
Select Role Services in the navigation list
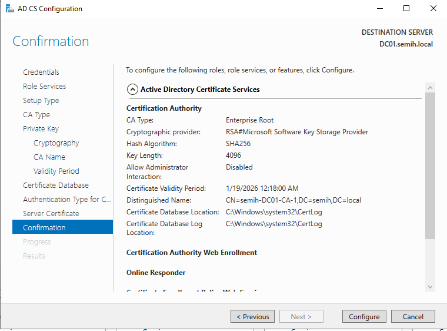pyautogui.click(x=44, y=87)
